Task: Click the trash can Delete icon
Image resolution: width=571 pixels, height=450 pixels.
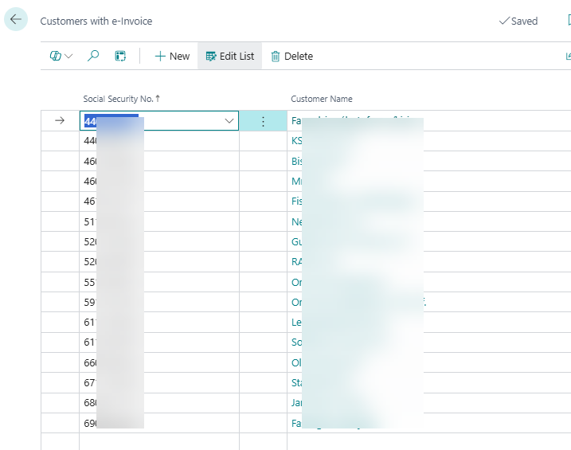Action: (x=276, y=57)
